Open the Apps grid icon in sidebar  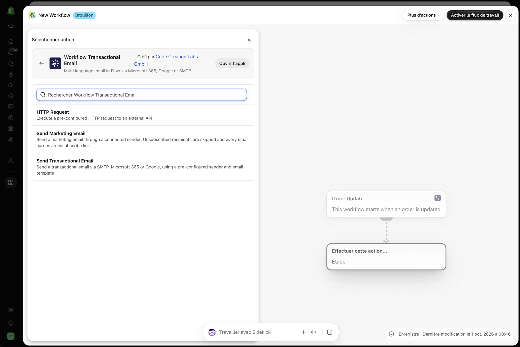[11, 182]
